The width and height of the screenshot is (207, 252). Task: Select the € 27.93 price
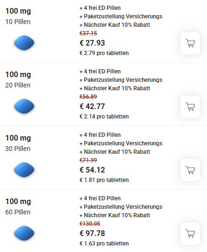click(92, 43)
